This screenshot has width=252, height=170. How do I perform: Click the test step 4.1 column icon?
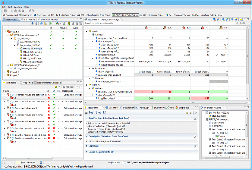pos(146,27)
